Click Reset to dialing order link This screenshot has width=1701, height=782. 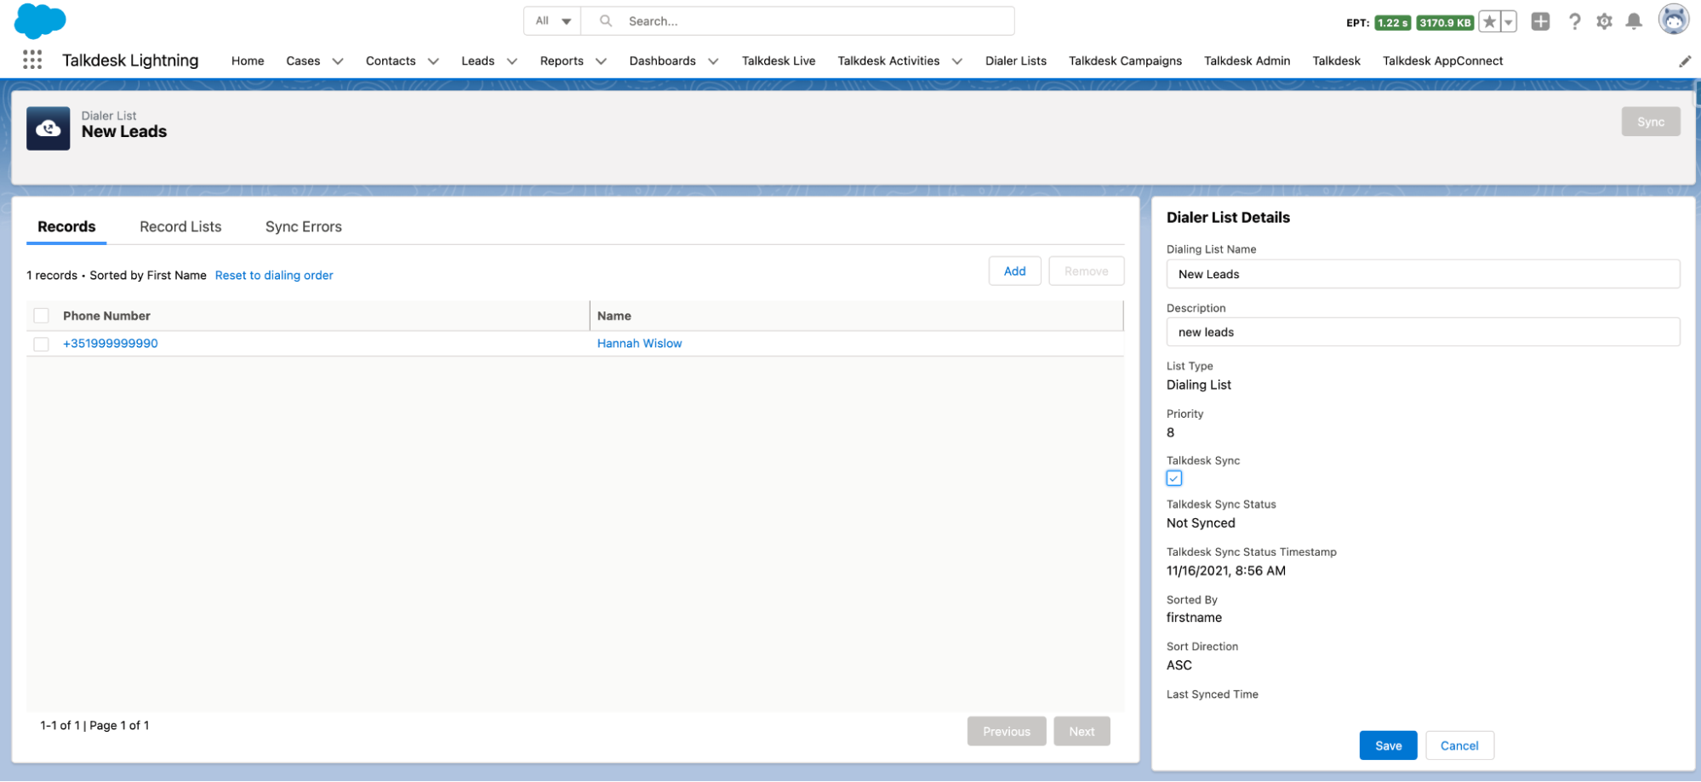(274, 276)
